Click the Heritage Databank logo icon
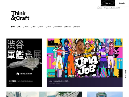129x97 pixels. point(18,74)
